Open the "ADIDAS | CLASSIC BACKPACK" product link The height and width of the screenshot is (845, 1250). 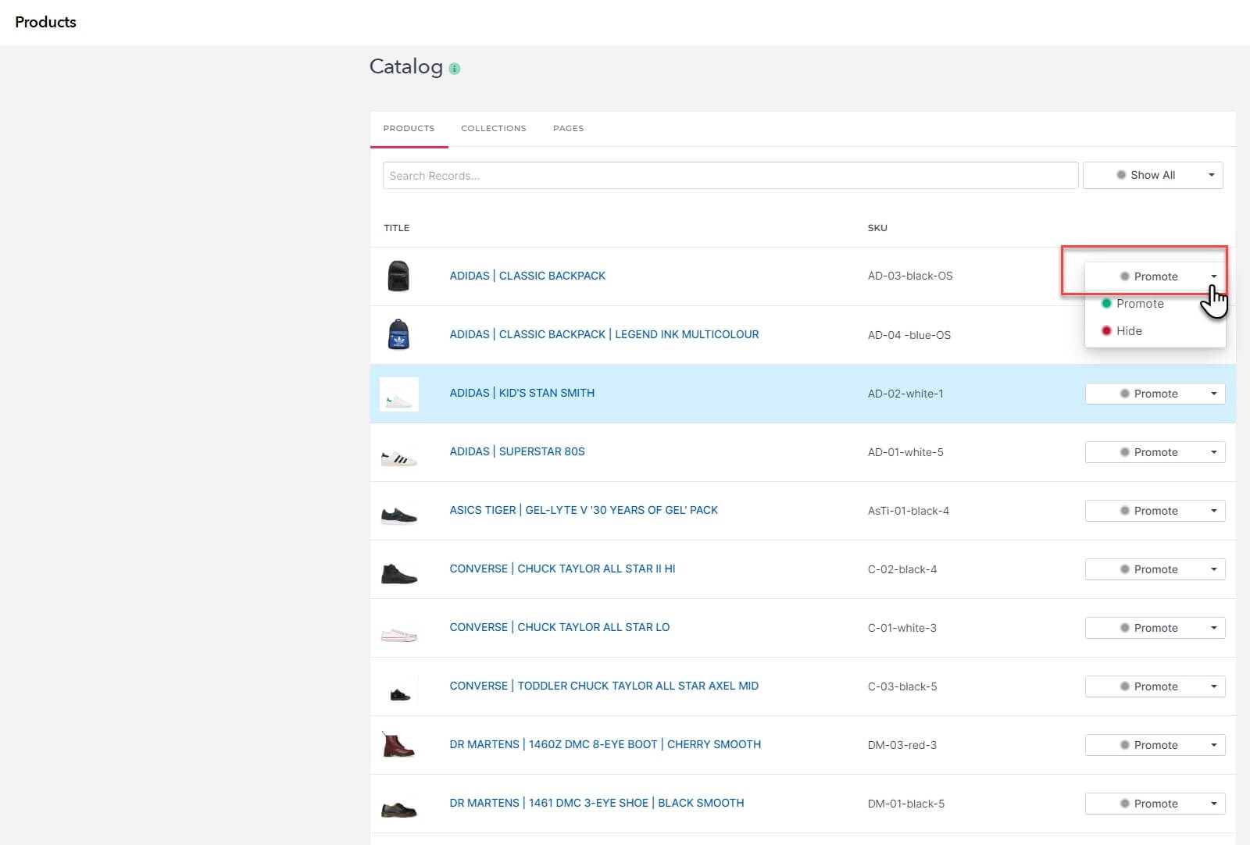[528, 276]
